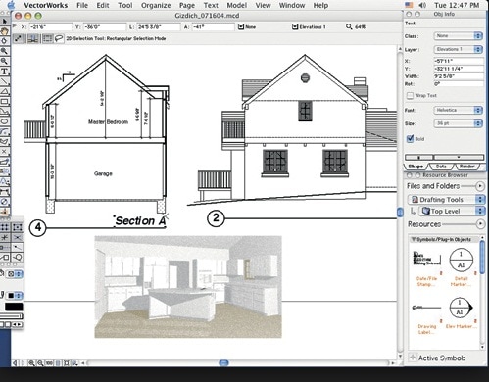
Task: Select the 2D Selection arrow tool
Action: pyautogui.click(x=4, y=22)
